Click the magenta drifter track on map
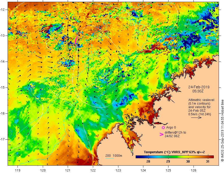The height and width of the screenshot is (173, 224). click(76, 40)
